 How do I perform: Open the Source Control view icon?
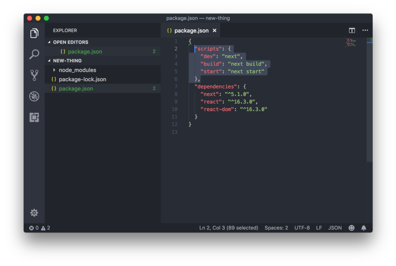34,75
